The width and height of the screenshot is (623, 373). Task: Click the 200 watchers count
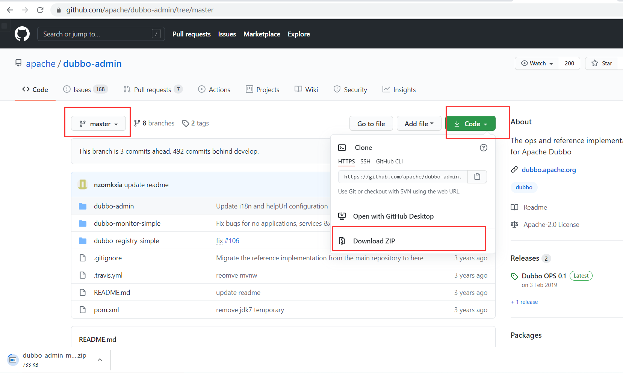pos(569,63)
